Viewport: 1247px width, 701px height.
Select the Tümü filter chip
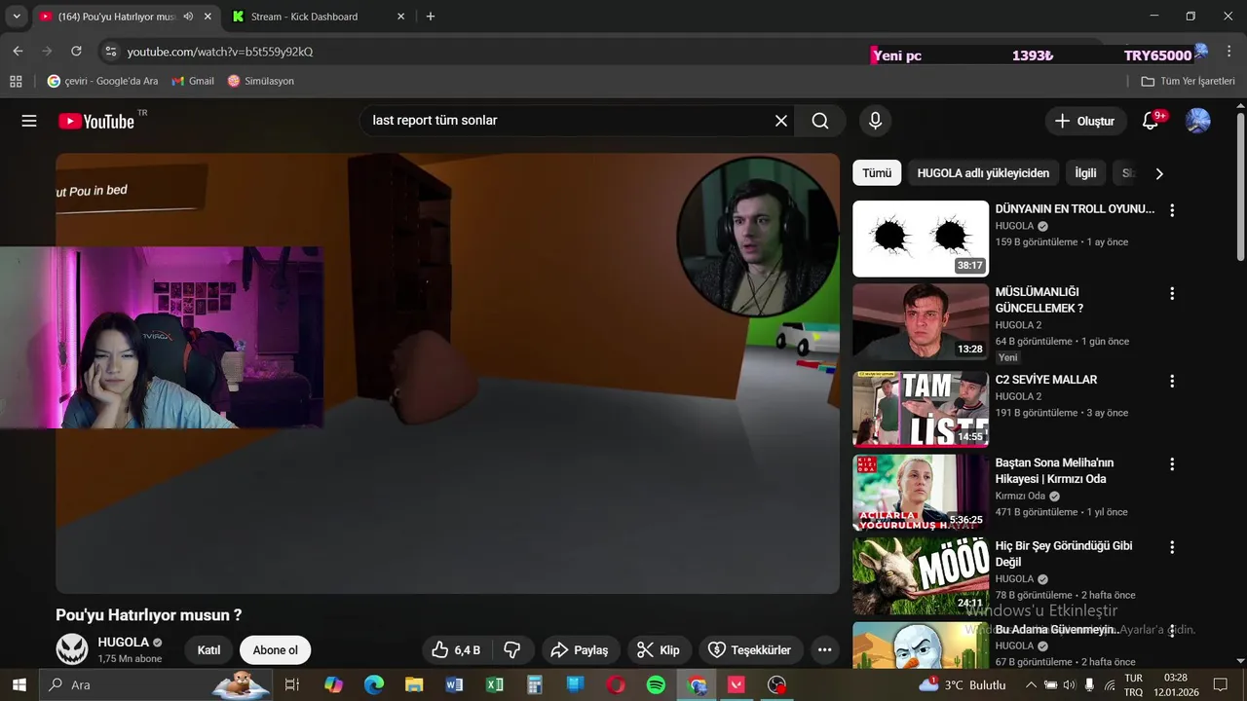[x=877, y=173]
